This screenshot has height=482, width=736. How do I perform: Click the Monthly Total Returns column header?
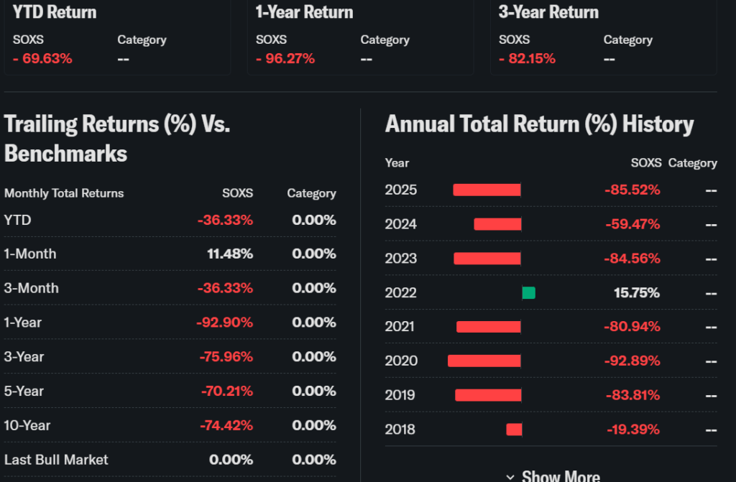[x=64, y=193]
